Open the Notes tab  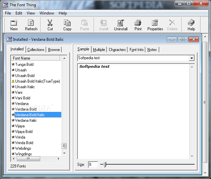point(152,50)
